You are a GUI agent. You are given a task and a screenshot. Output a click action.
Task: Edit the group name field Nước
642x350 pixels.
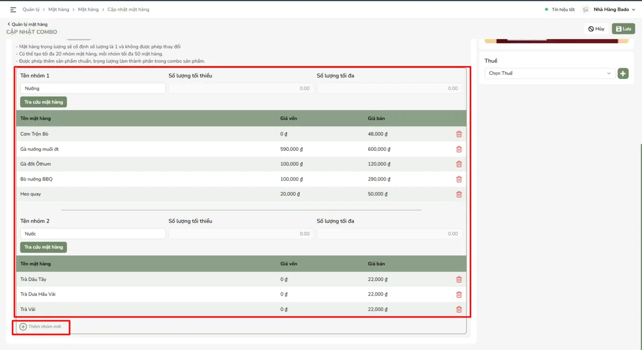click(x=93, y=234)
